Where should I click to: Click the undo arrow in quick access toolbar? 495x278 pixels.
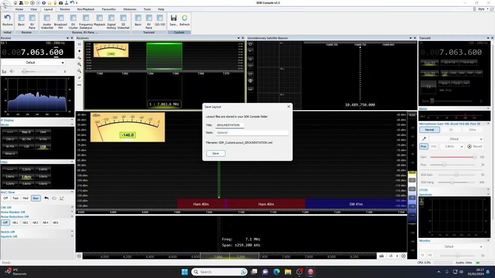(72, 3)
